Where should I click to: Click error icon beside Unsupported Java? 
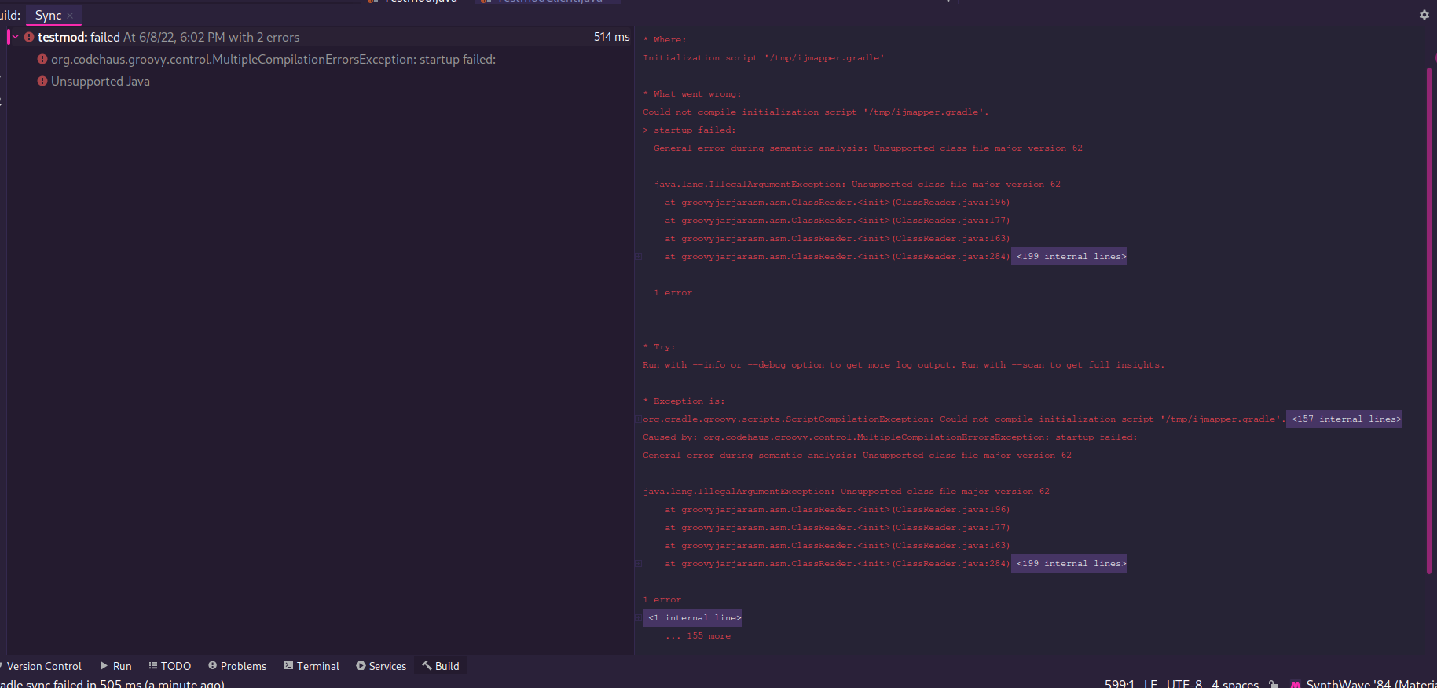[x=42, y=81]
